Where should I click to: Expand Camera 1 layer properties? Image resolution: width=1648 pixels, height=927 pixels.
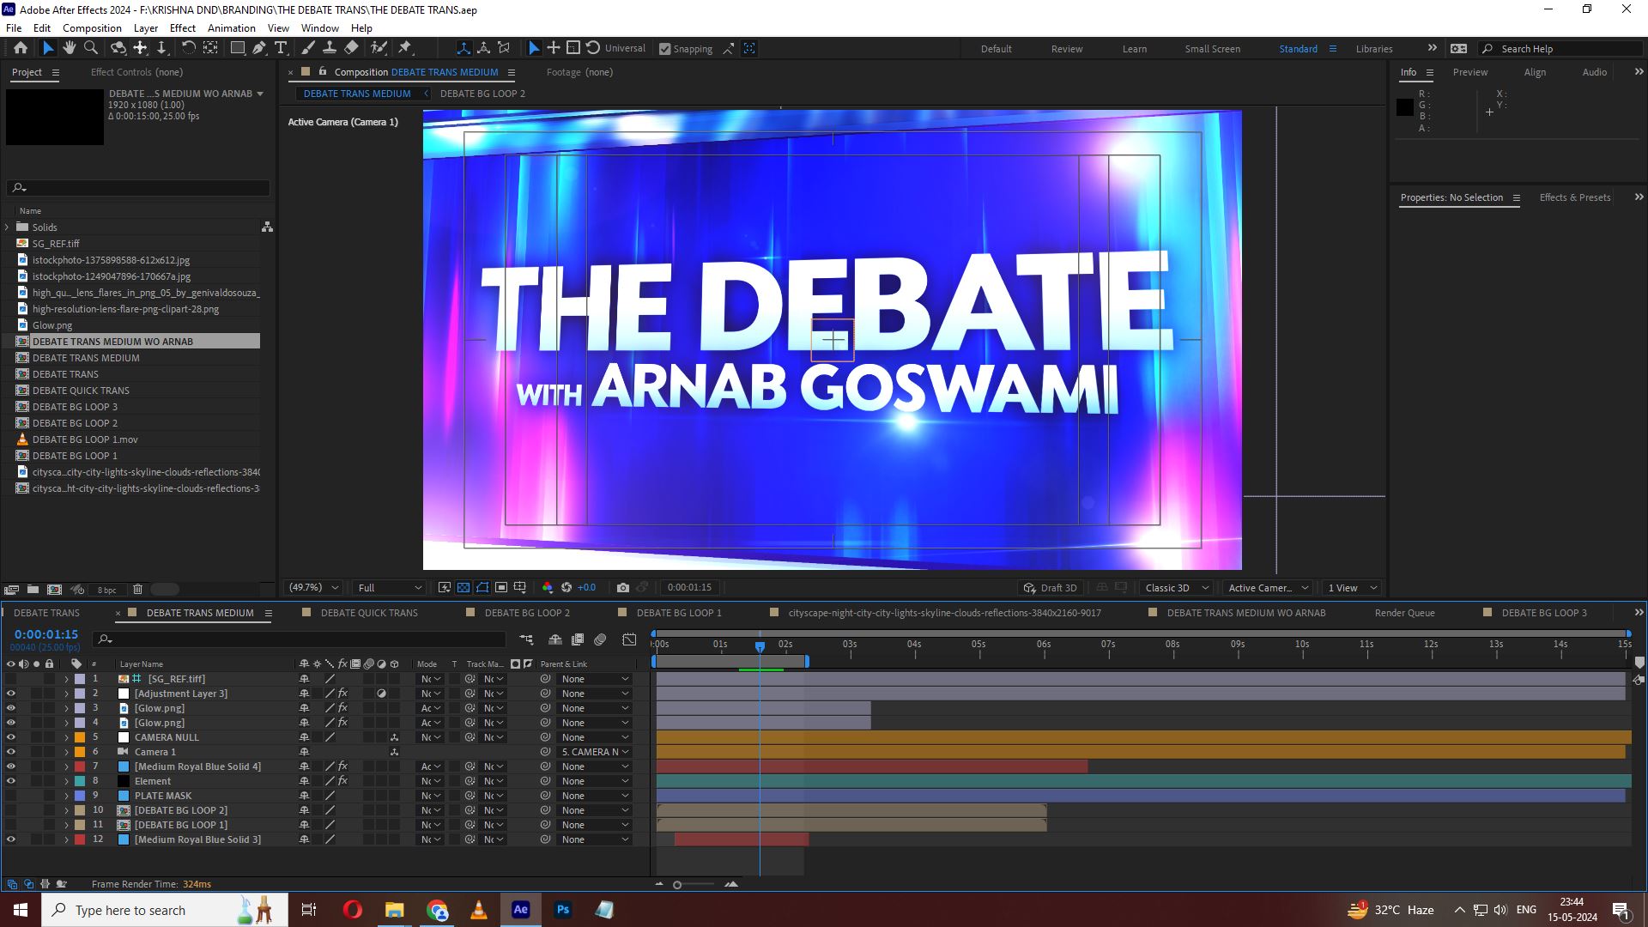pos(66,752)
